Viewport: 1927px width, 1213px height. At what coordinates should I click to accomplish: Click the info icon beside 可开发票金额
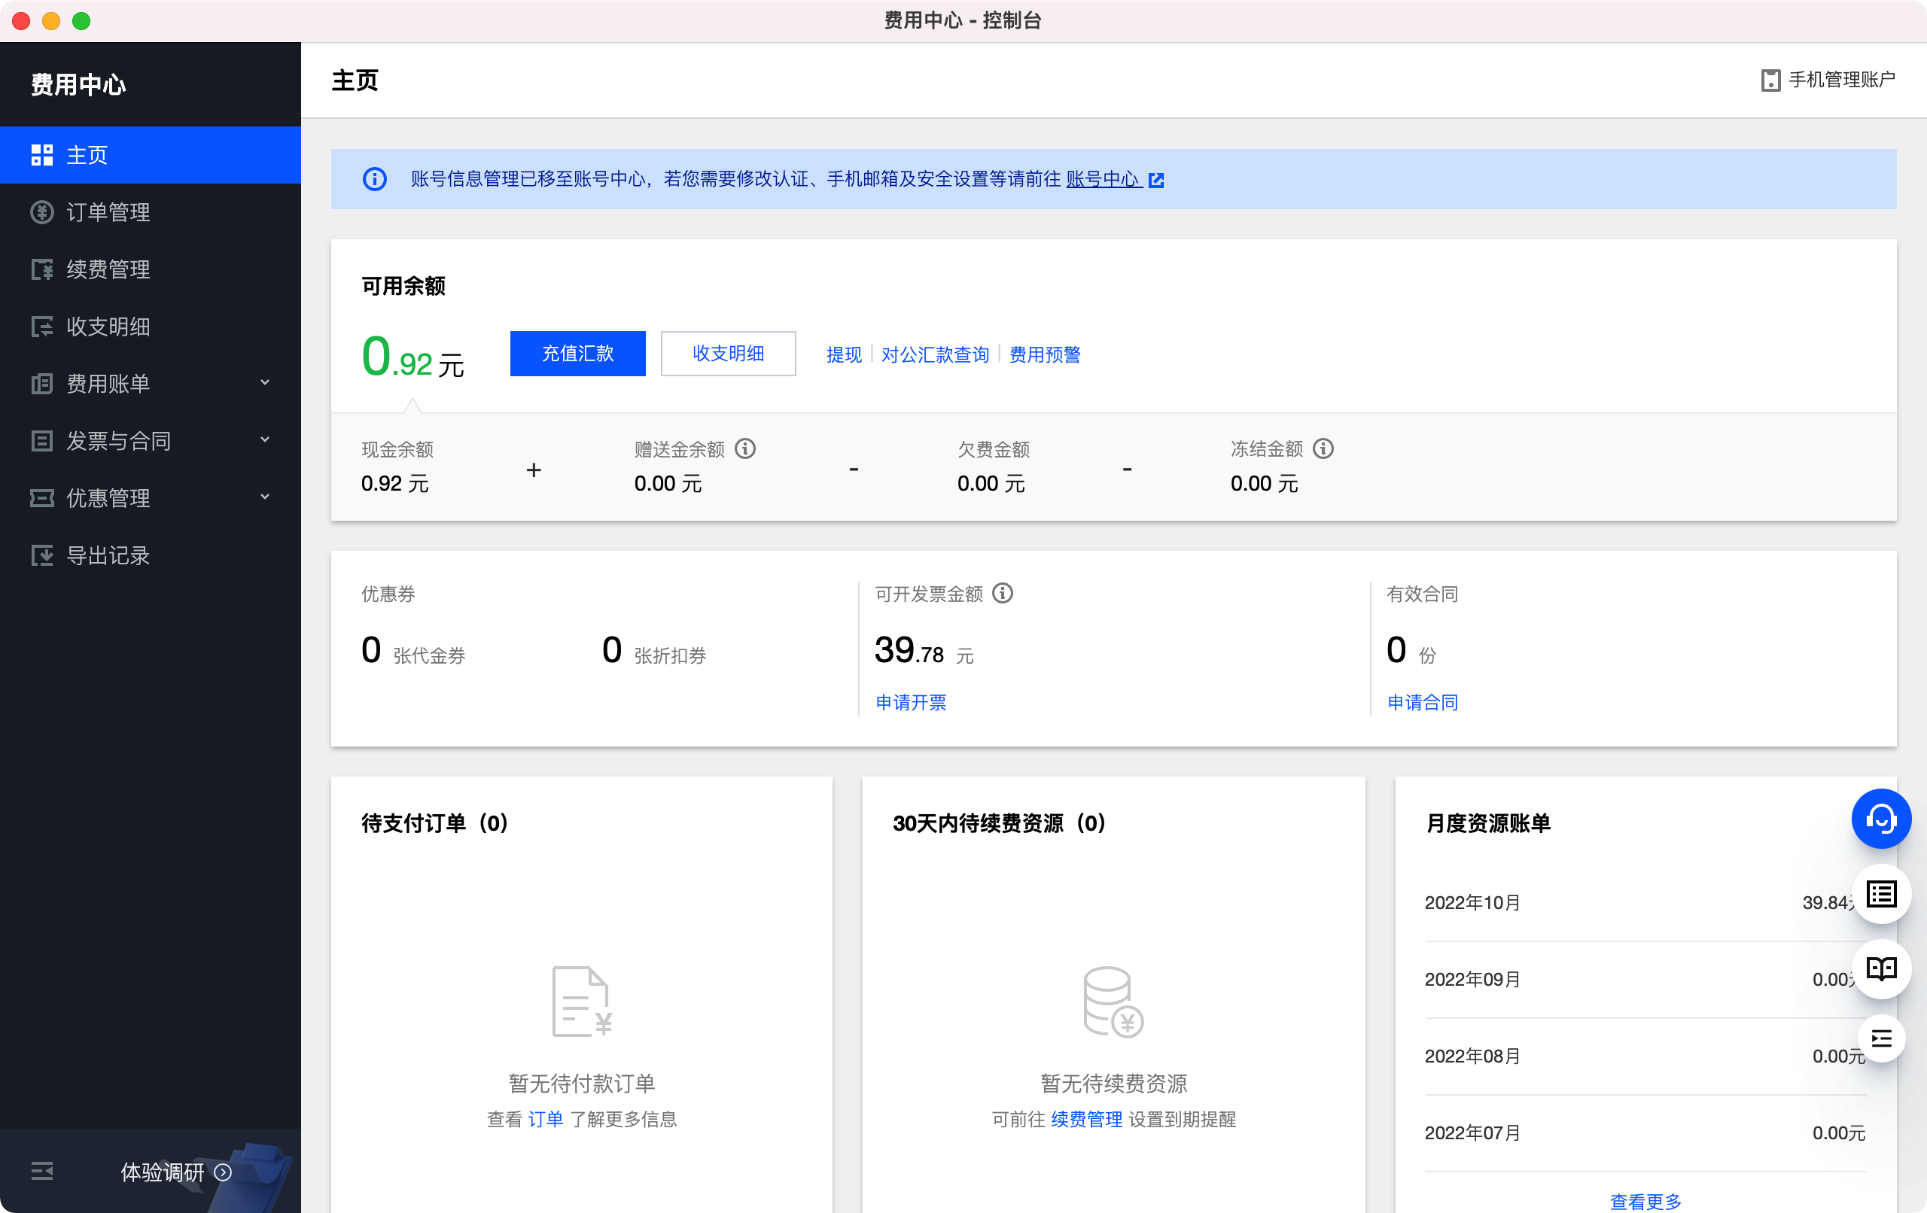(1002, 594)
